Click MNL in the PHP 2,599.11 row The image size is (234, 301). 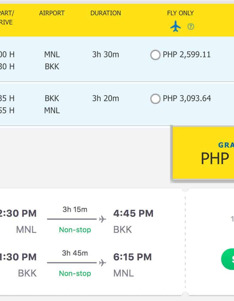(52, 55)
